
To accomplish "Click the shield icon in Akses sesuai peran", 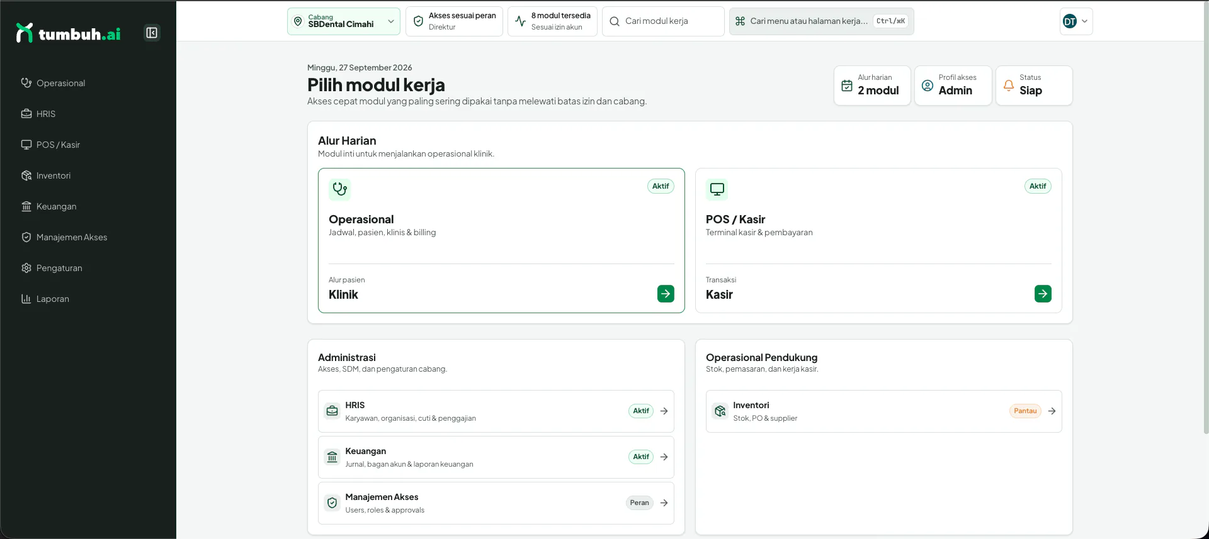I will pos(418,21).
